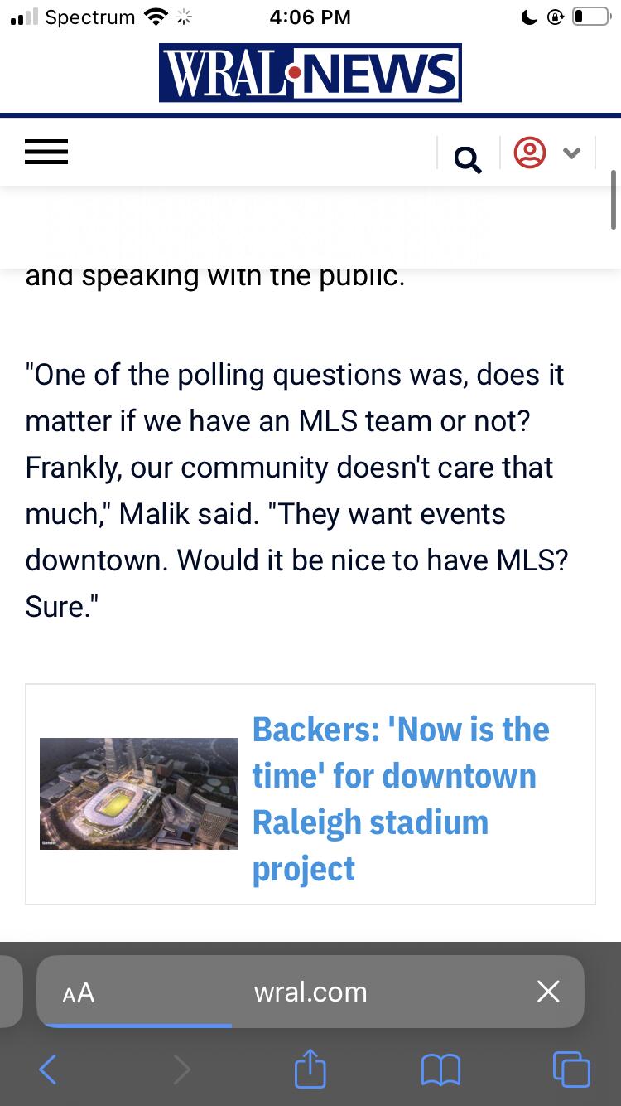Open the red user account icon
Screen dimensions: 621x1106
[x=530, y=153]
